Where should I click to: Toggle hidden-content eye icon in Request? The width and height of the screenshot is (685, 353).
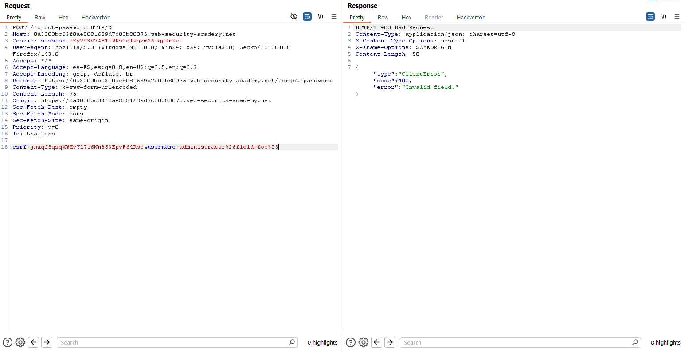[294, 17]
